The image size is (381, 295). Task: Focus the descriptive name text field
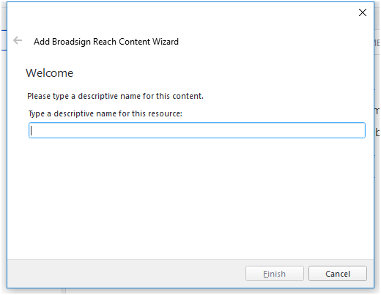click(x=197, y=130)
